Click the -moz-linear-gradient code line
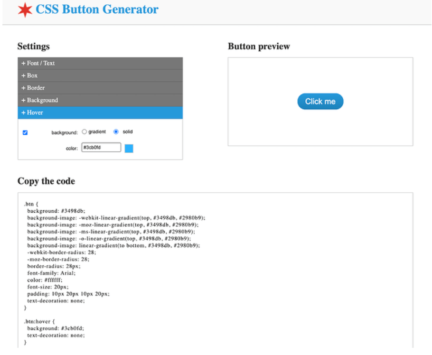Image resolution: width=432 pixels, height=355 pixels. pyautogui.click(x=113, y=225)
